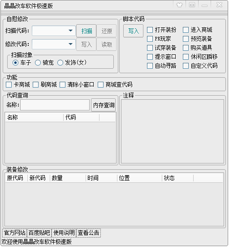229x247 pixels.
Task: Tick the PK玩家 checkbox
Action: (x=150, y=39)
